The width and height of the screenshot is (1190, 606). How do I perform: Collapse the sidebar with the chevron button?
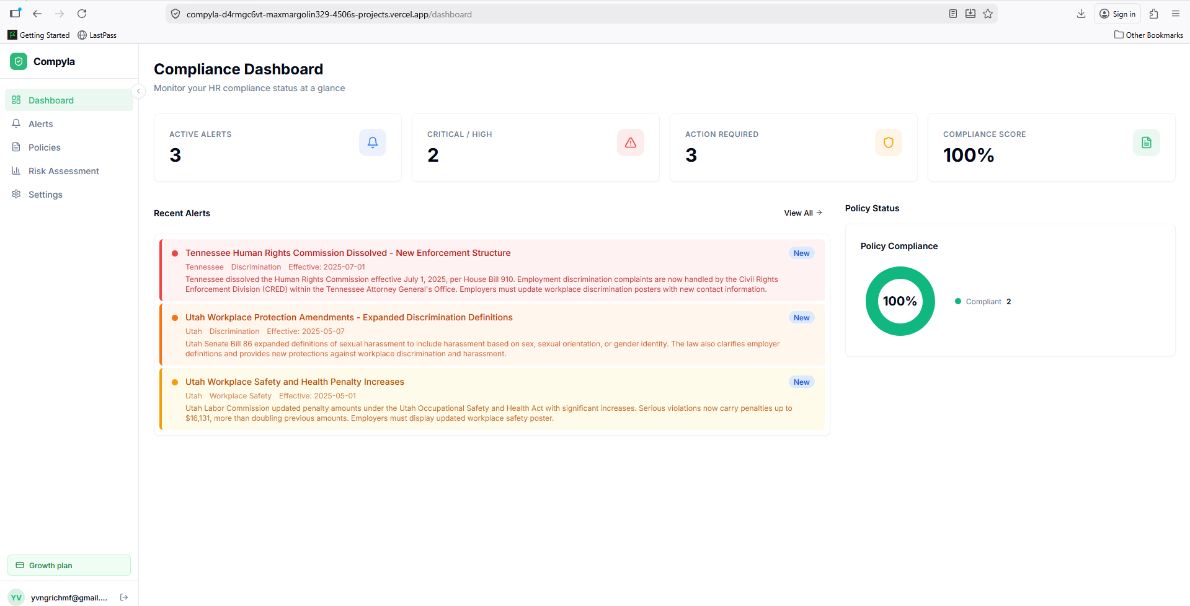(138, 91)
